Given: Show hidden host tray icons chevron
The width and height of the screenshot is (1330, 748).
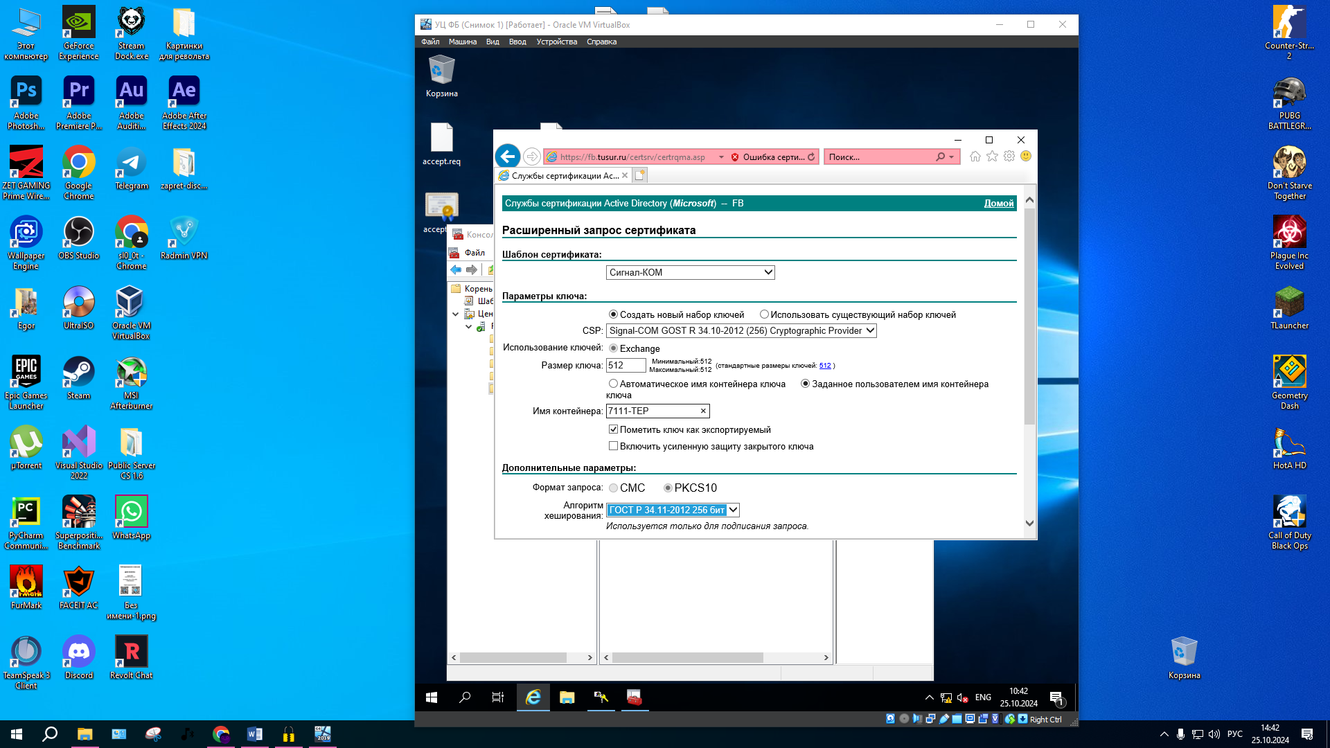Looking at the screenshot, I should coord(1164,734).
